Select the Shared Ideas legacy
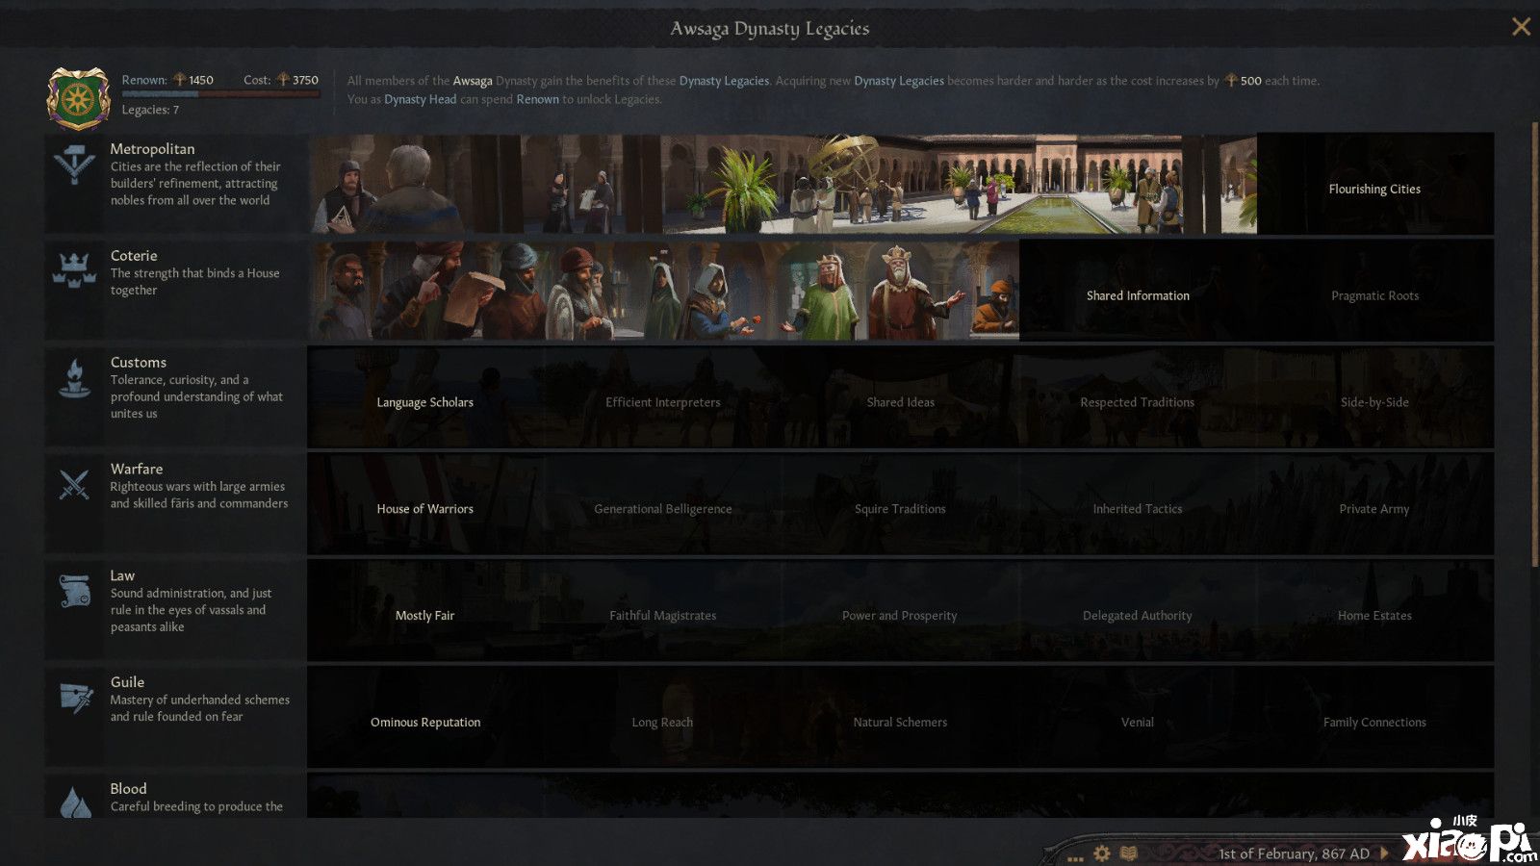1540x866 pixels. pyautogui.click(x=900, y=397)
